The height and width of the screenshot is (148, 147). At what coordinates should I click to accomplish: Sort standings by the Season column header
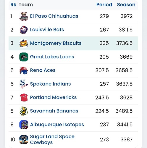point(126,5)
